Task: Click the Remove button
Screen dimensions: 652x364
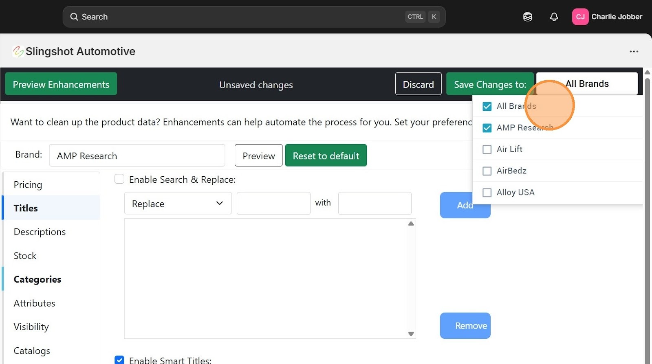Action: tap(465, 326)
